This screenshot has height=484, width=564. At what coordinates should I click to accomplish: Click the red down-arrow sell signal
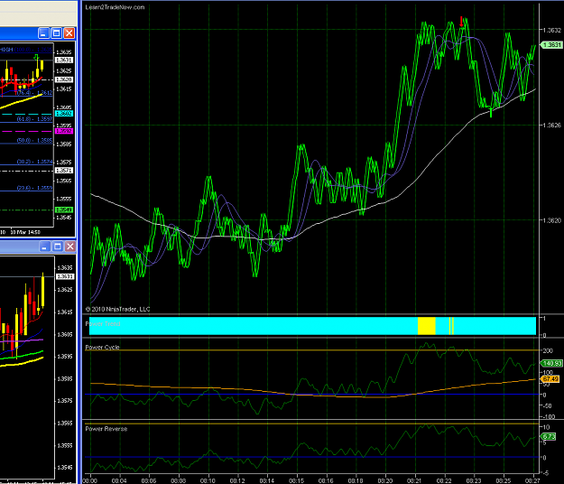coord(462,22)
